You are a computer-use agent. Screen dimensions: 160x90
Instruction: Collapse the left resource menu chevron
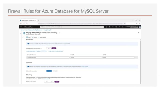coord(20,33)
